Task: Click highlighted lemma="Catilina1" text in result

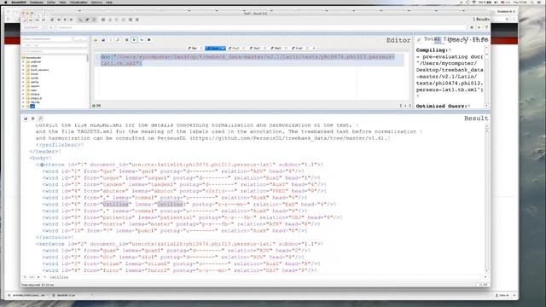Action: pyautogui.click(x=170, y=205)
